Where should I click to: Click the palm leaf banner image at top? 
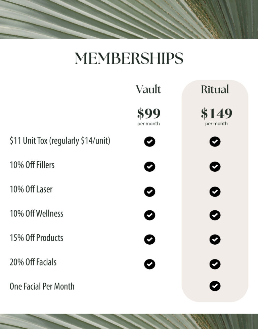coord(129,19)
